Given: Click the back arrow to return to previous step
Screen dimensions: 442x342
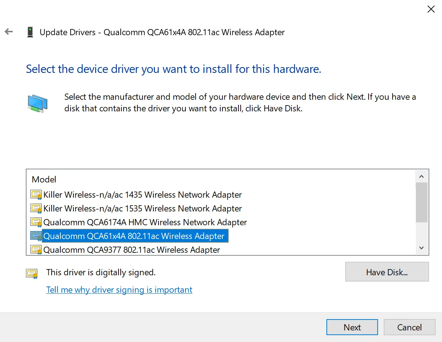Looking at the screenshot, I should (x=8, y=32).
